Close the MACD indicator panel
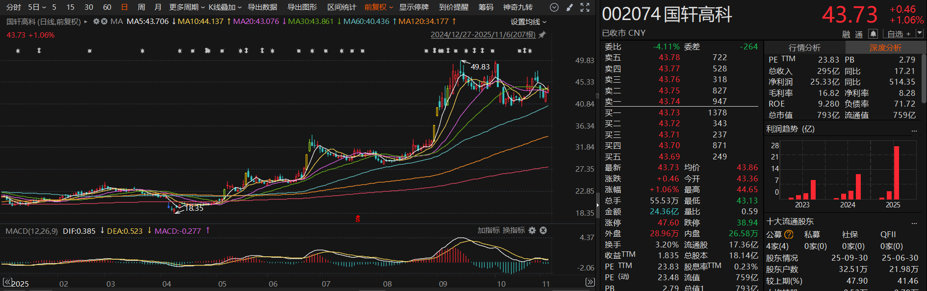927x291 pixels. [x=543, y=230]
